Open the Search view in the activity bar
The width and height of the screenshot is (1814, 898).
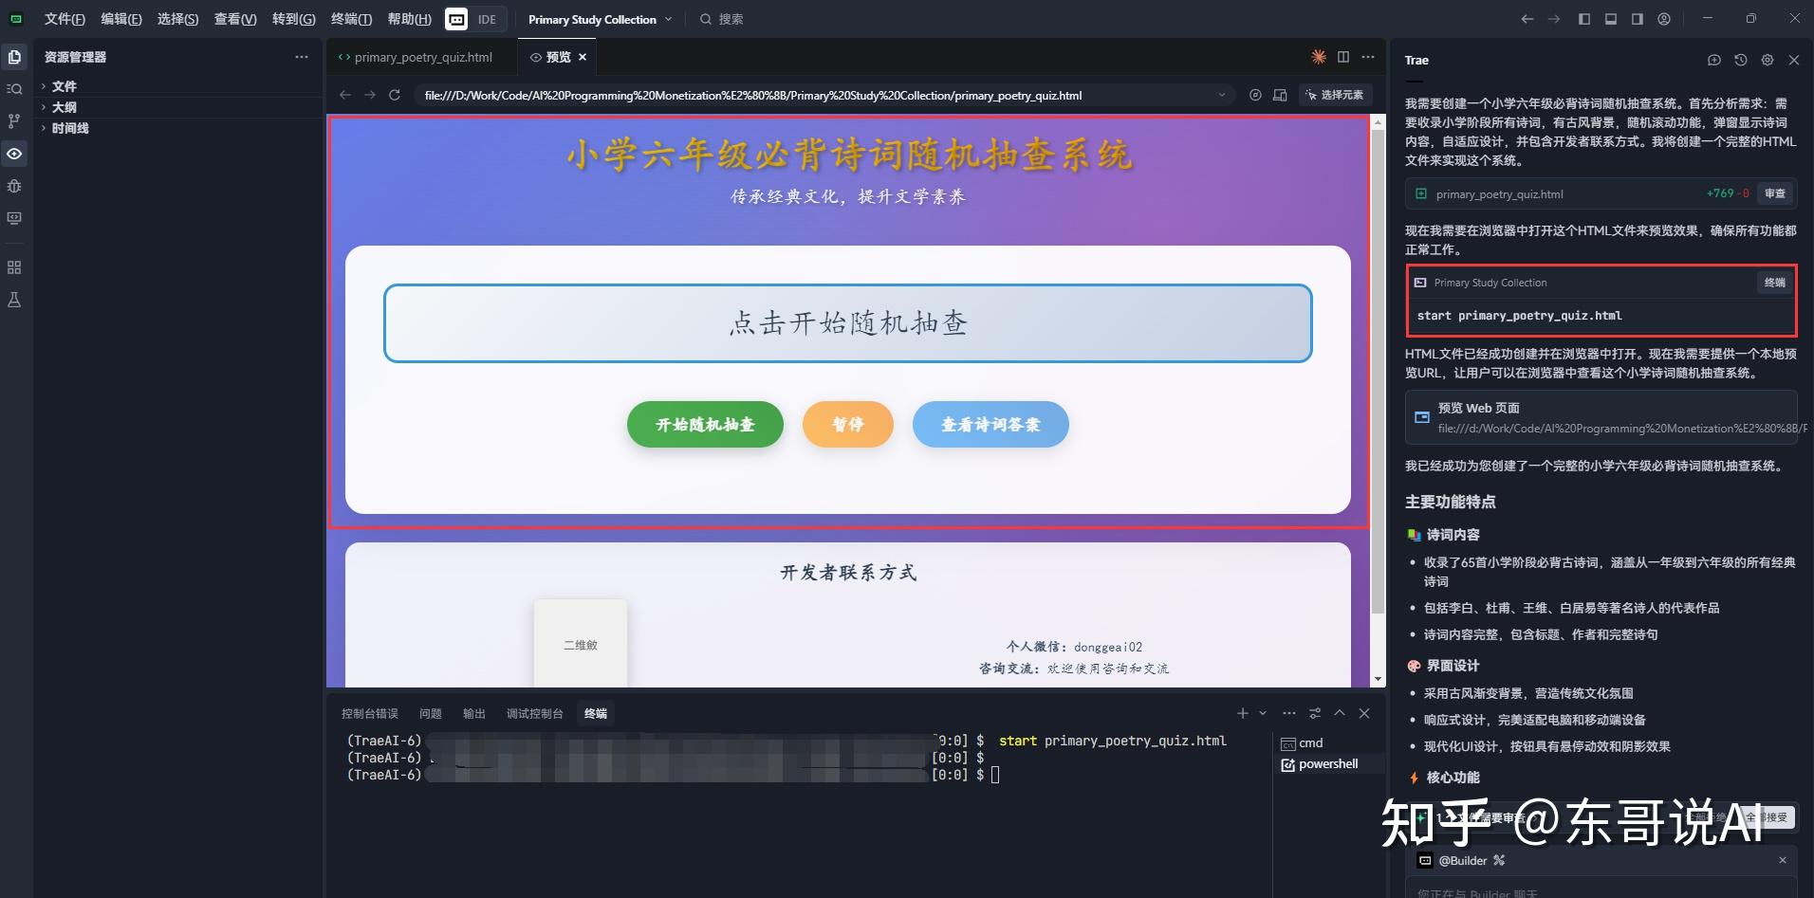click(x=13, y=88)
